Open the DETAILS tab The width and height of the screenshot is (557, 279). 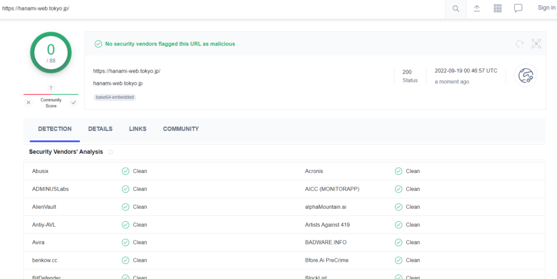(100, 129)
